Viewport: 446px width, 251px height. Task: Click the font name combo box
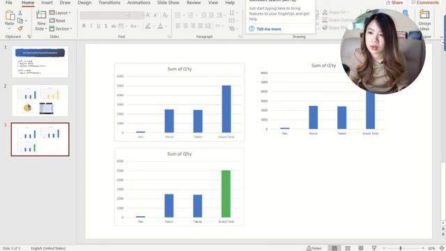coord(105,15)
